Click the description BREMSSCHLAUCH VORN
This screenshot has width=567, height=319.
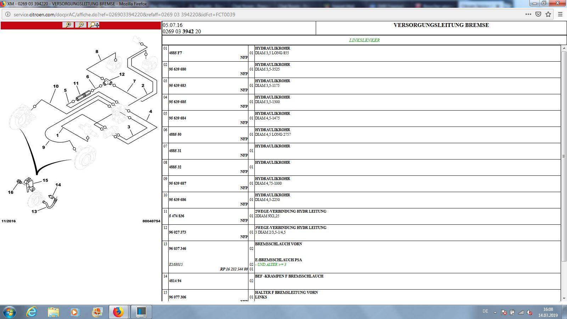[279, 244]
